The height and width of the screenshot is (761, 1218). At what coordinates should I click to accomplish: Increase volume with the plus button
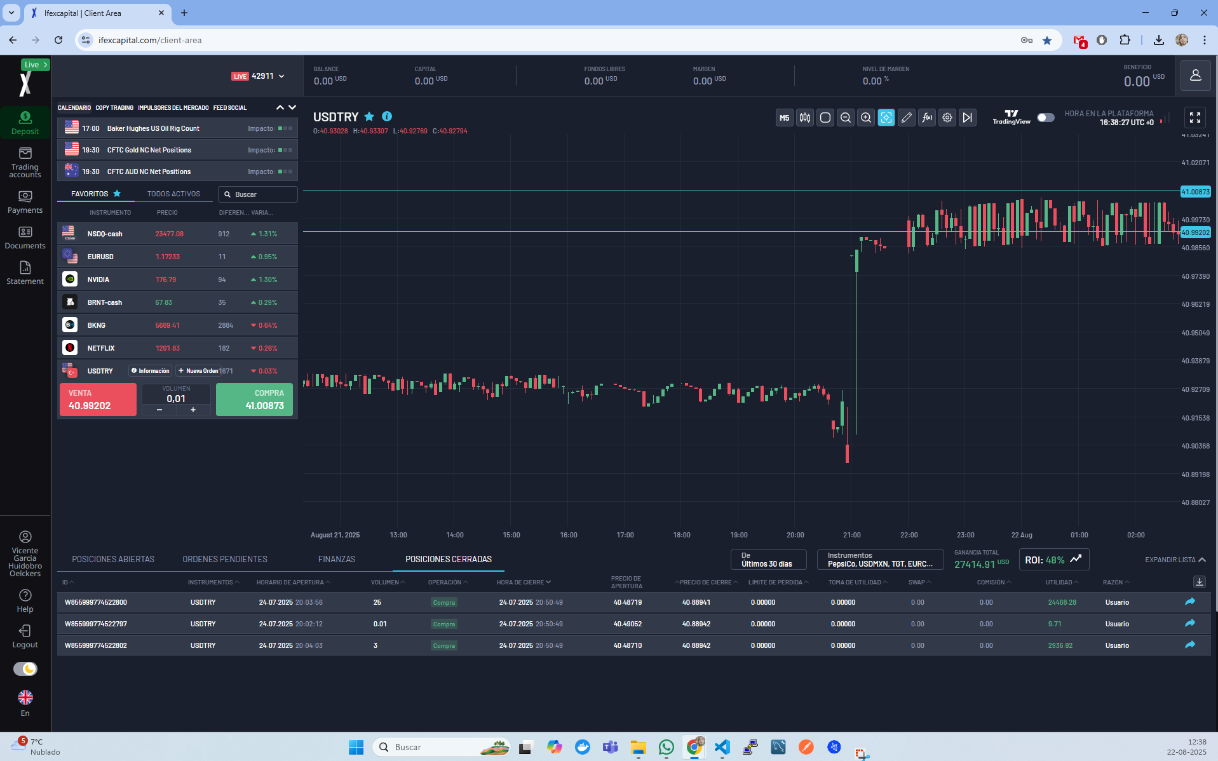point(193,410)
